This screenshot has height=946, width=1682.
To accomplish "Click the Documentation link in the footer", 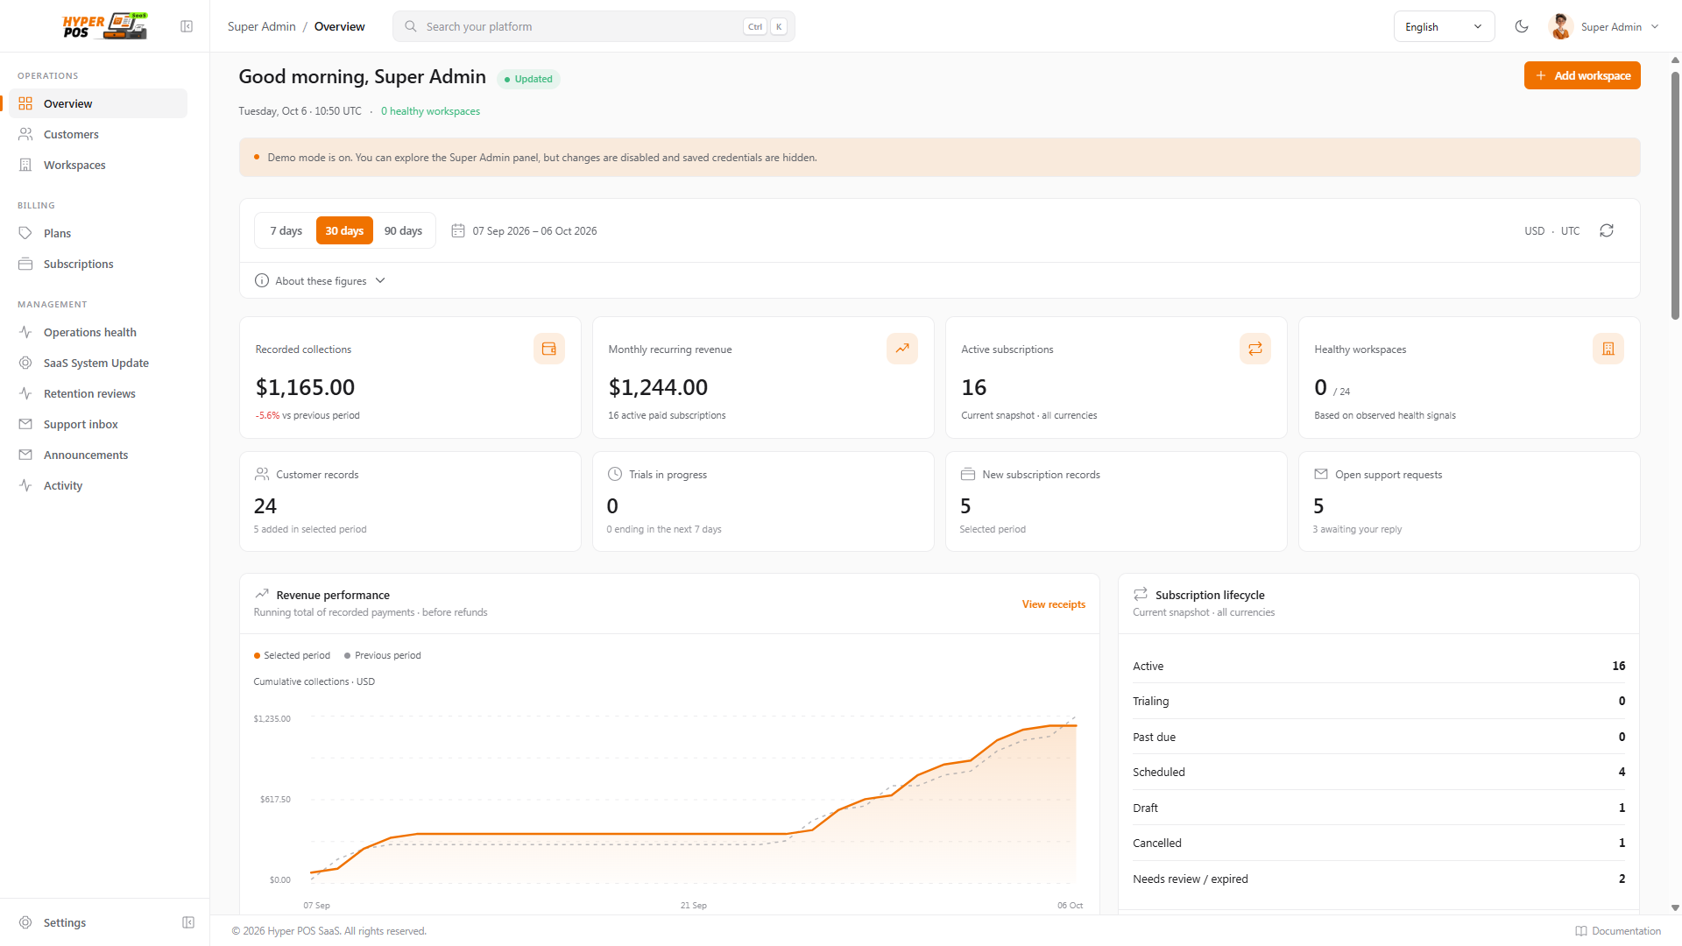I will pyautogui.click(x=1618, y=931).
